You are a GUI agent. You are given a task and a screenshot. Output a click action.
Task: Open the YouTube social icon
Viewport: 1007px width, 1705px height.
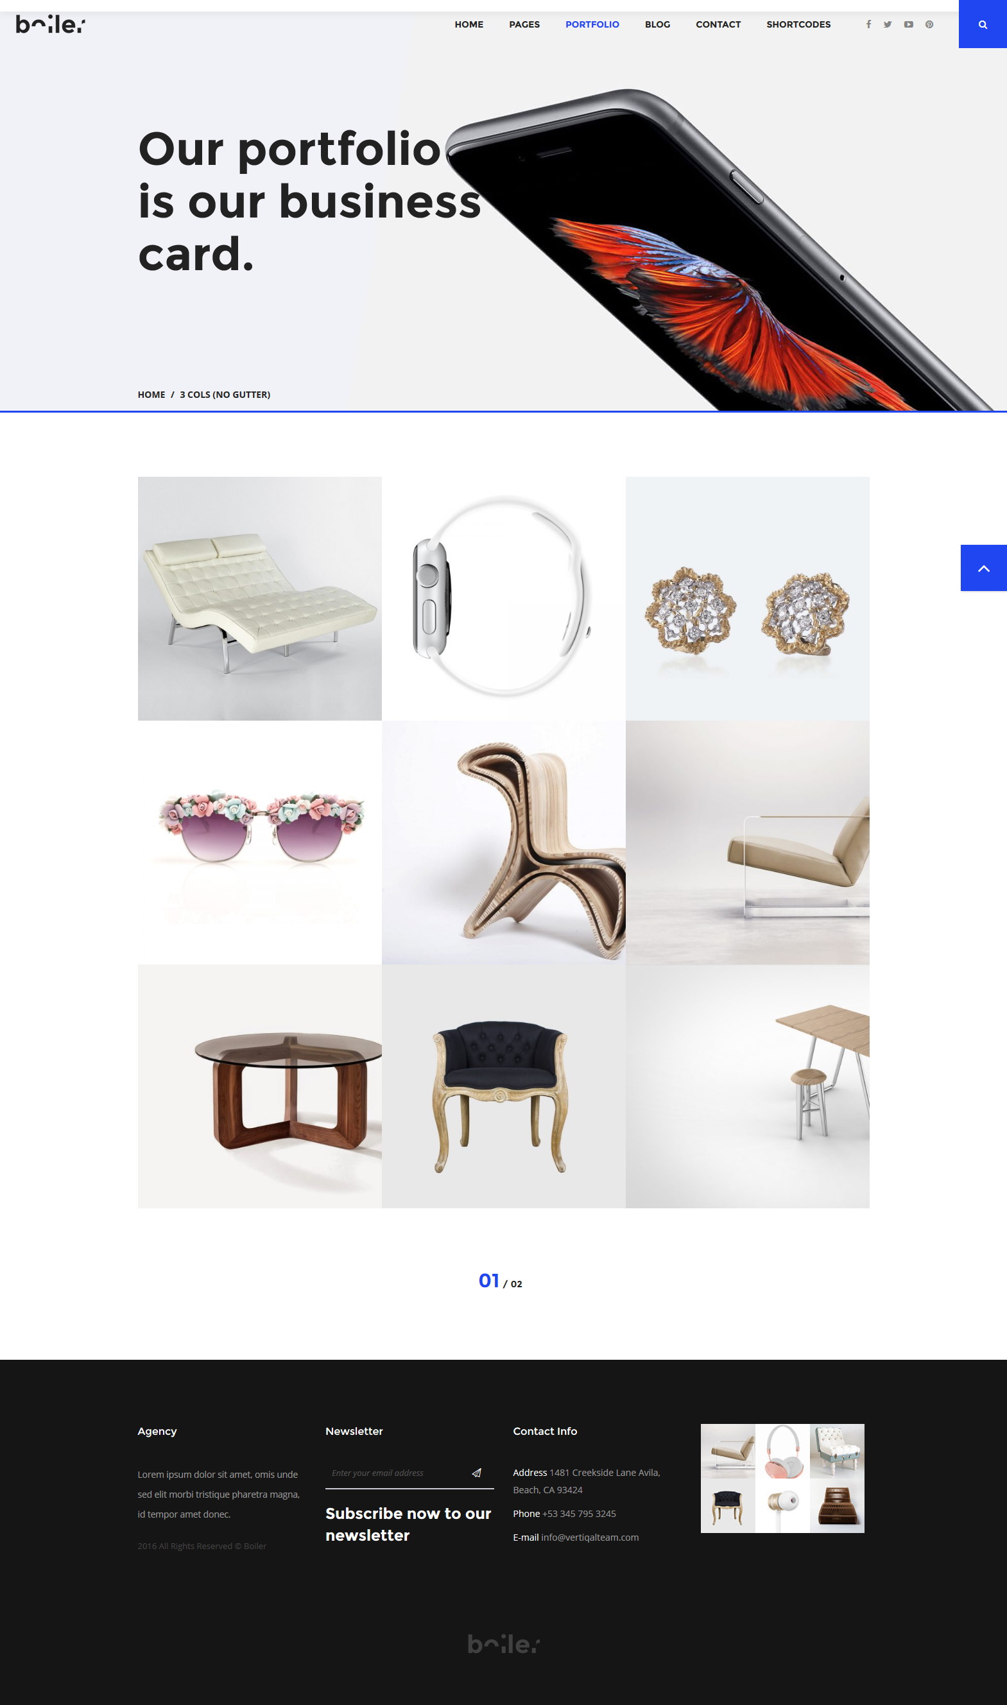909,24
